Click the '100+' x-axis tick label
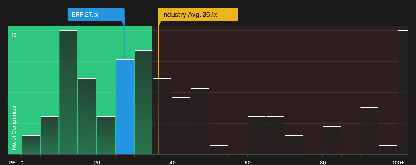 click(398, 162)
